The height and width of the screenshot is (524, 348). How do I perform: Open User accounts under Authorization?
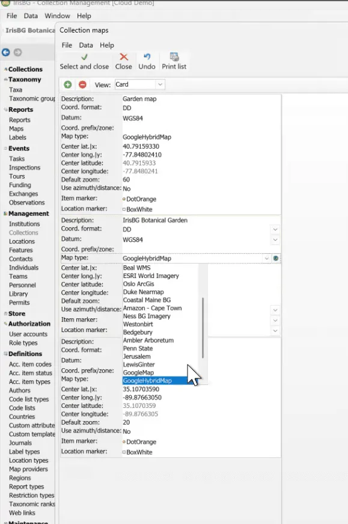tap(28, 334)
